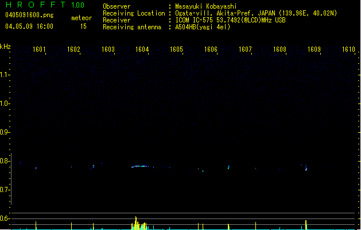
Task: Click the Receiving Location label
Action: [134, 13]
